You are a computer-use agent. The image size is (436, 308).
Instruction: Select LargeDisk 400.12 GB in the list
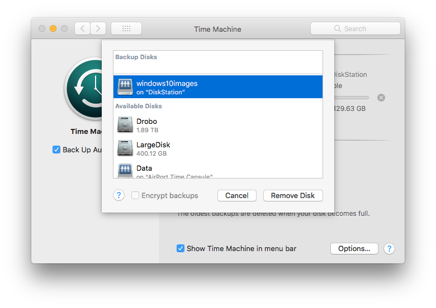click(218, 148)
